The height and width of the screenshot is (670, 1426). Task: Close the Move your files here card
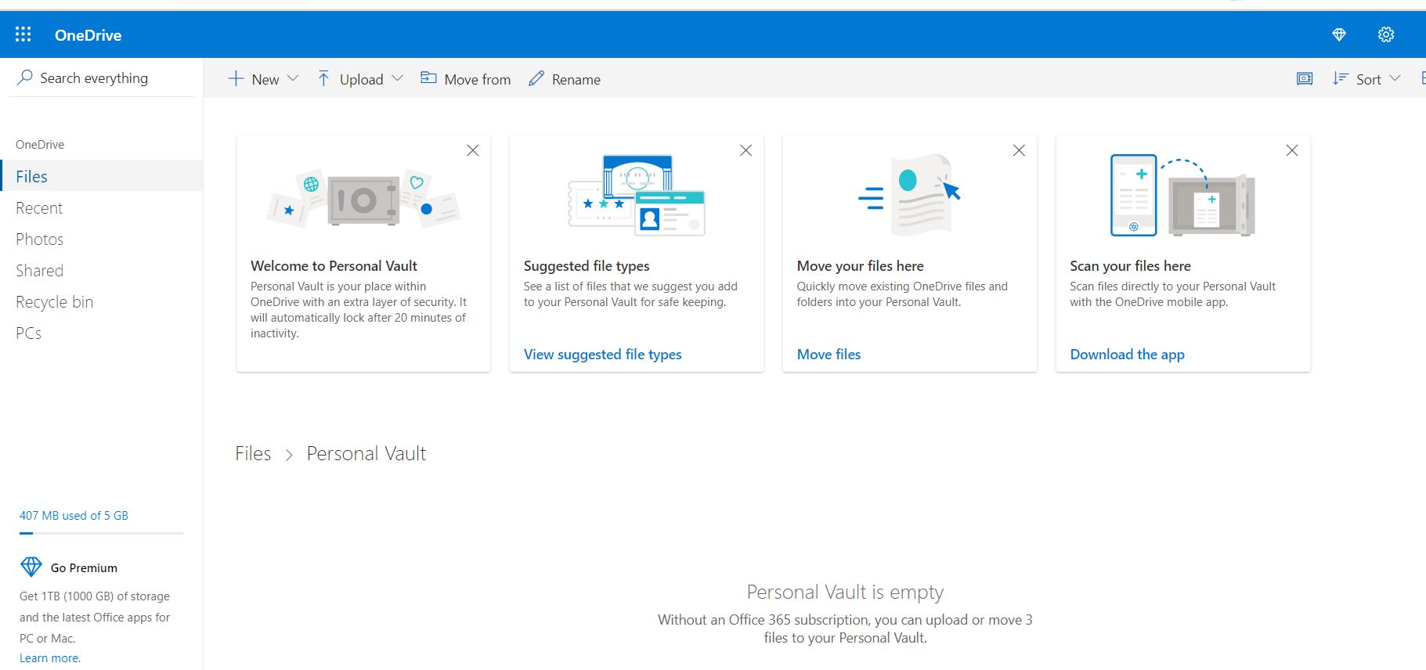[x=1019, y=150]
